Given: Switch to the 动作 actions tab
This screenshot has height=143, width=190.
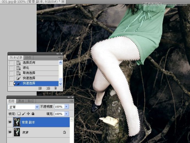Looking at the screenshot, I should (28, 57).
